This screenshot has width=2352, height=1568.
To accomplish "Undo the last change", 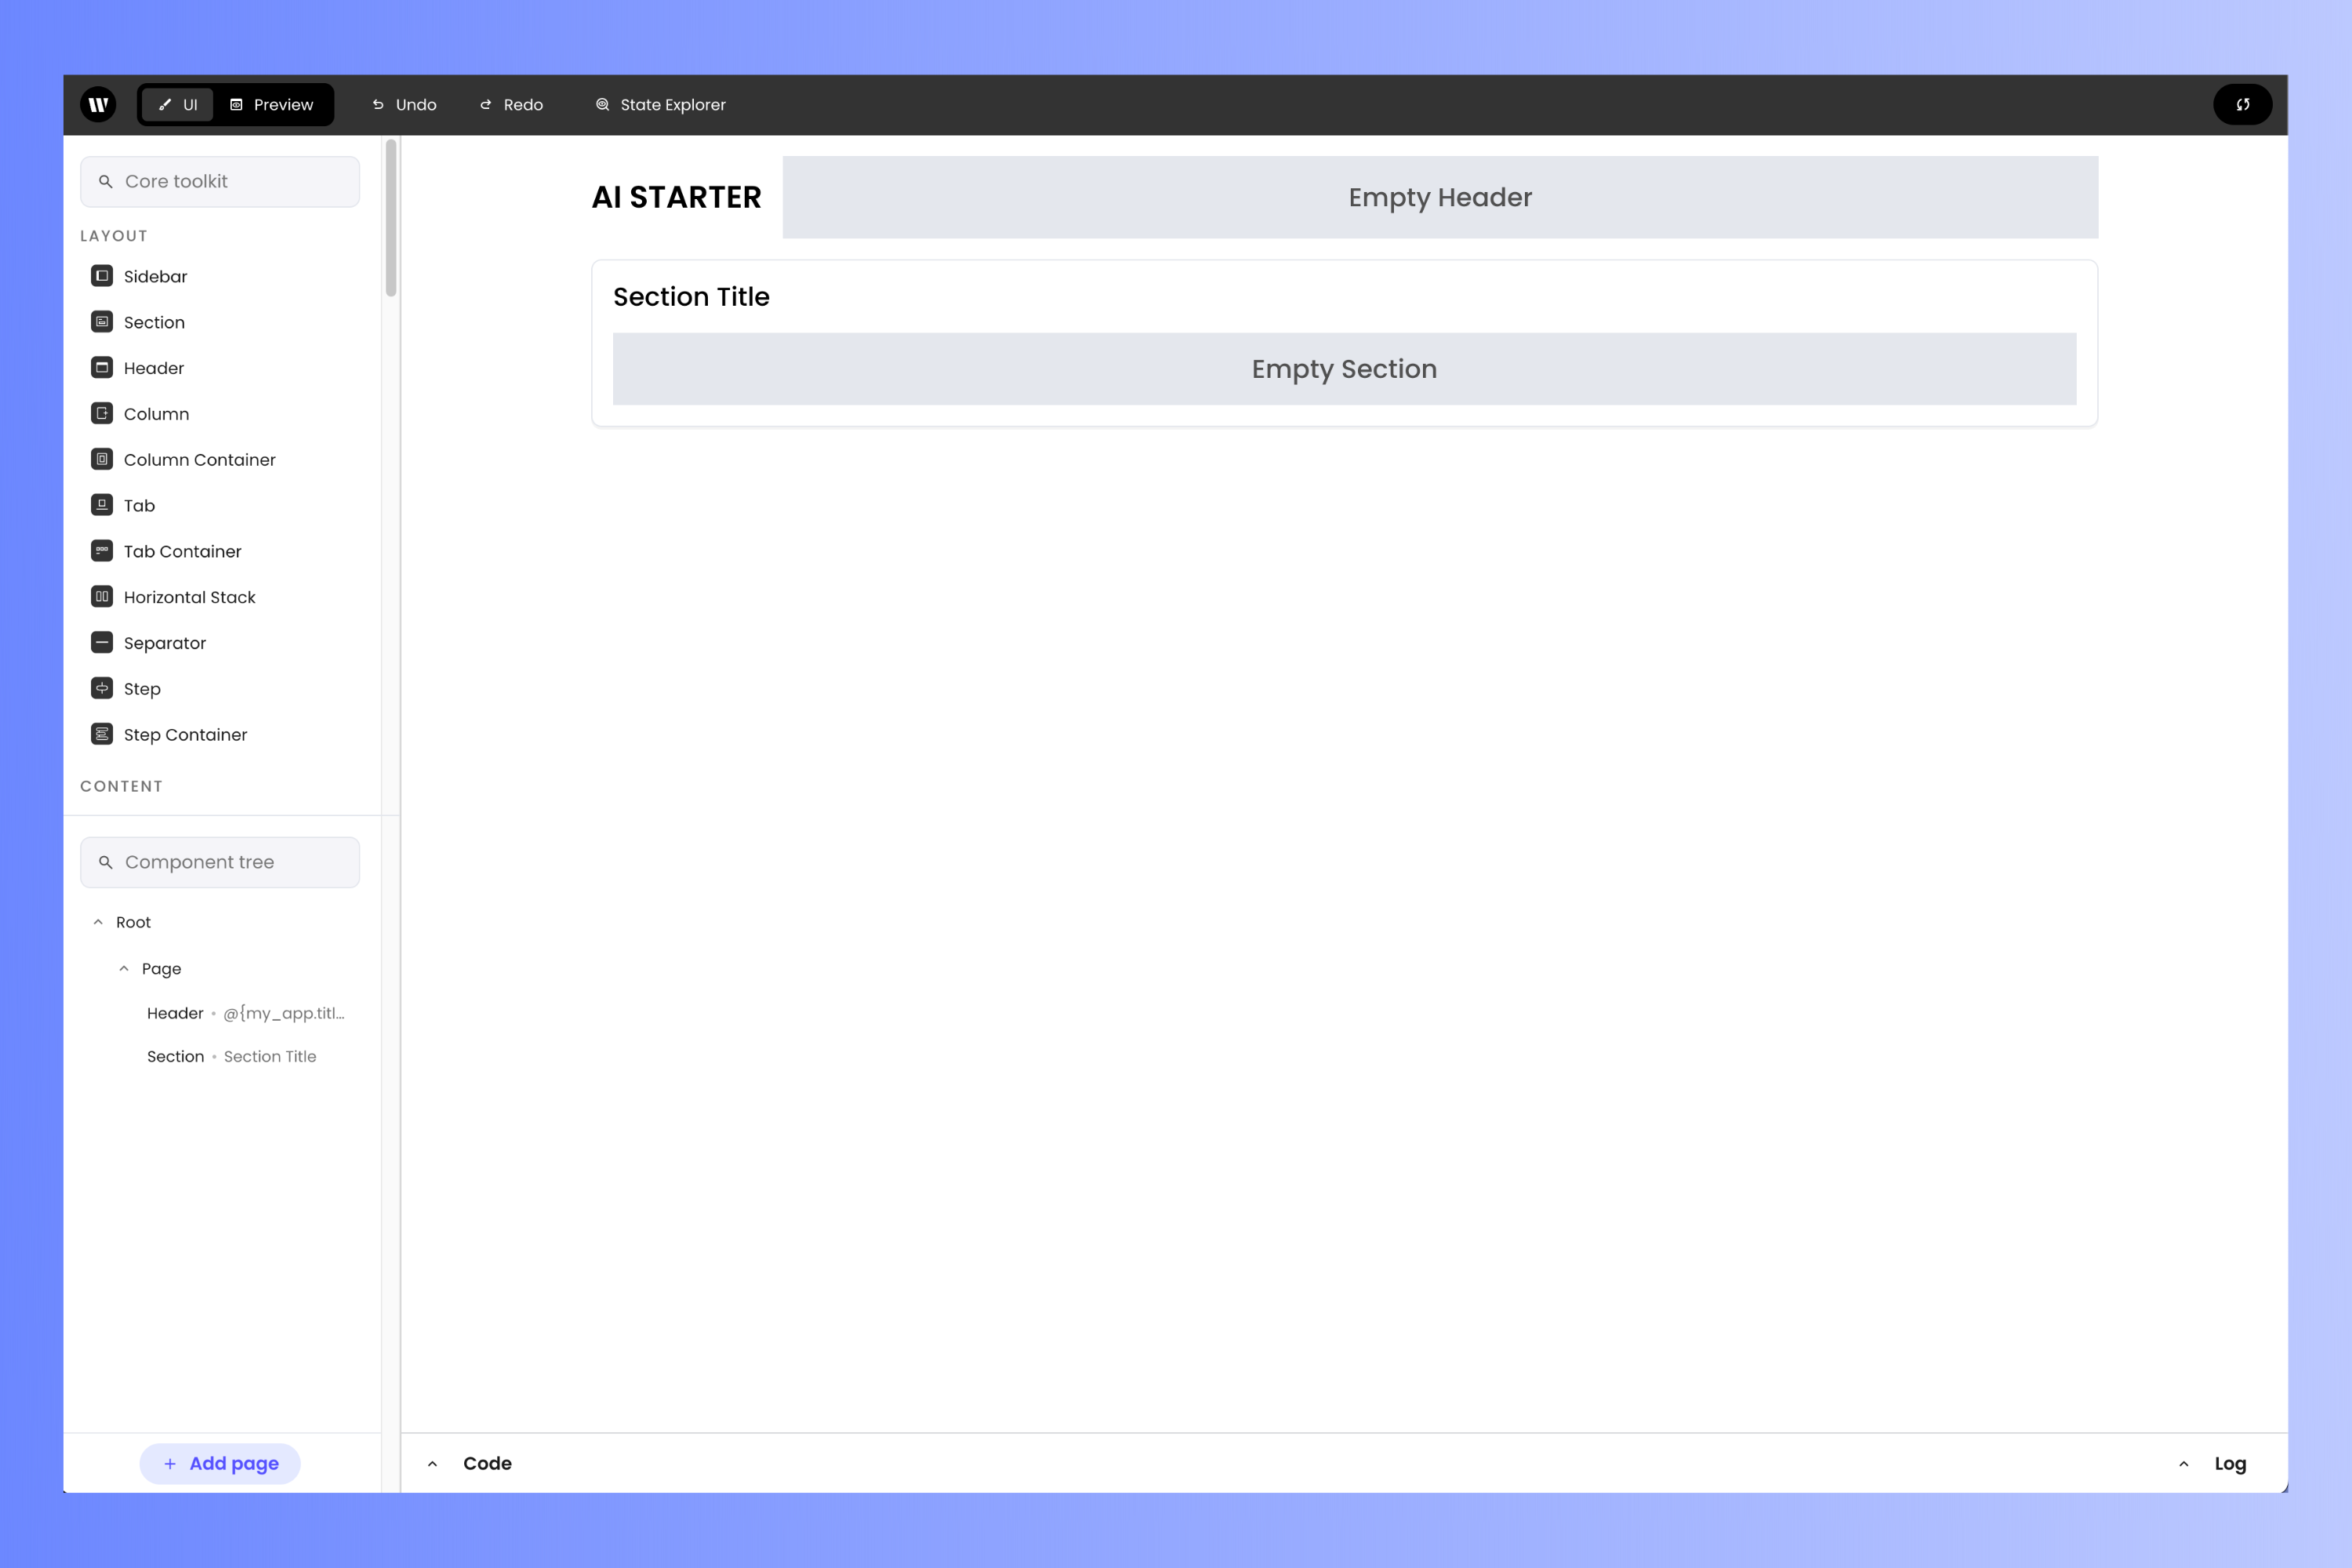I will [x=405, y=104].
